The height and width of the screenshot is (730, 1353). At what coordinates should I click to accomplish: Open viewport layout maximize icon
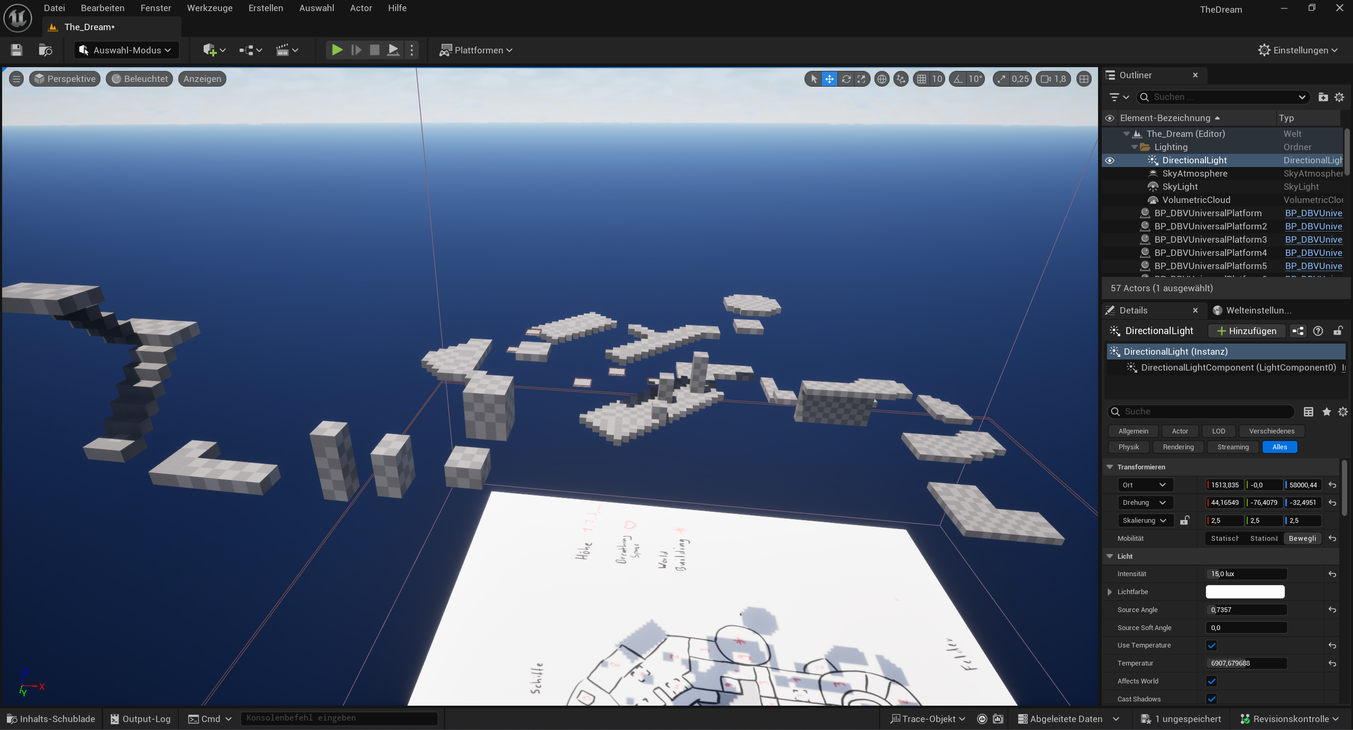(x=1084, y=79)
